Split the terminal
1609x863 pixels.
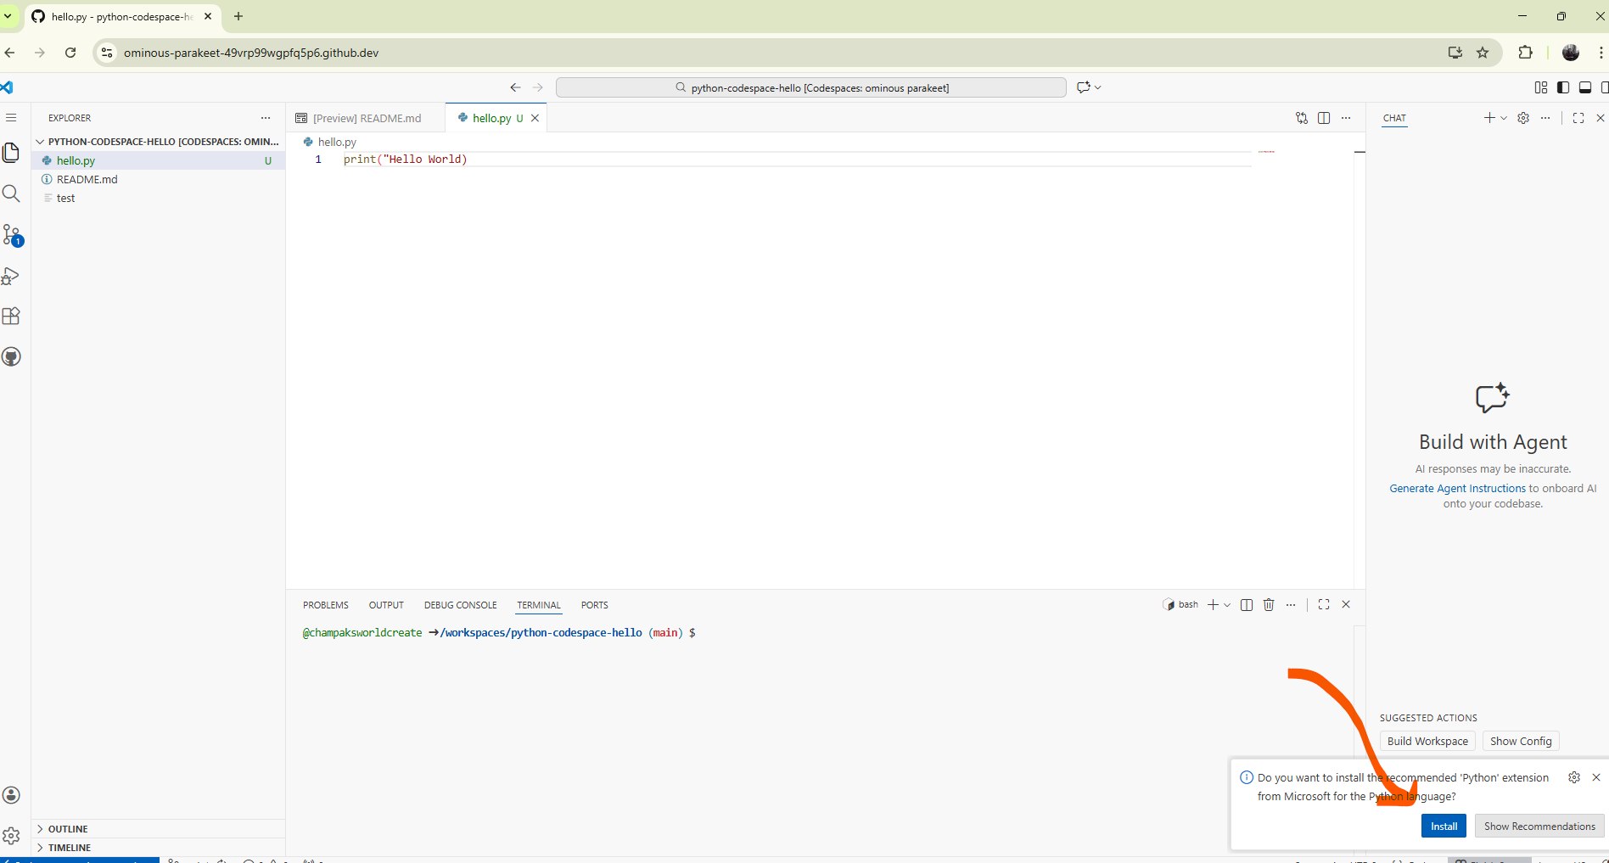tap(1247, 605)
